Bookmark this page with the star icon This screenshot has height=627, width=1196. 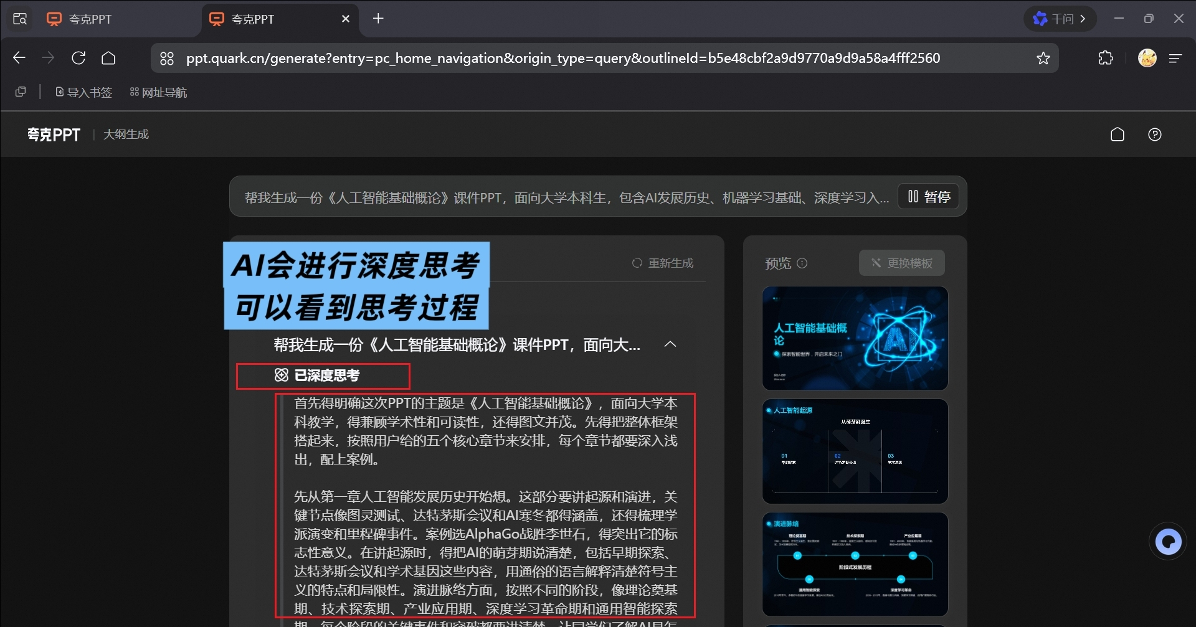[x=1043, y=59]
